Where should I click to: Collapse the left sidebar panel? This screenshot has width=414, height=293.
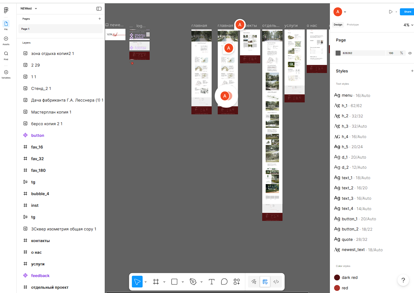pos(99,9)
